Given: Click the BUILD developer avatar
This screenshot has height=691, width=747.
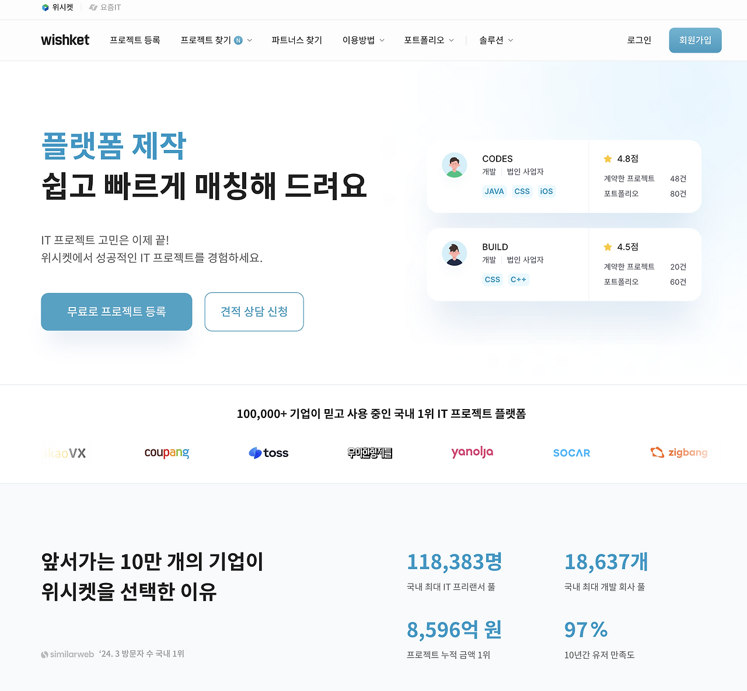Looking at the screenshot, I should point(455,253).
